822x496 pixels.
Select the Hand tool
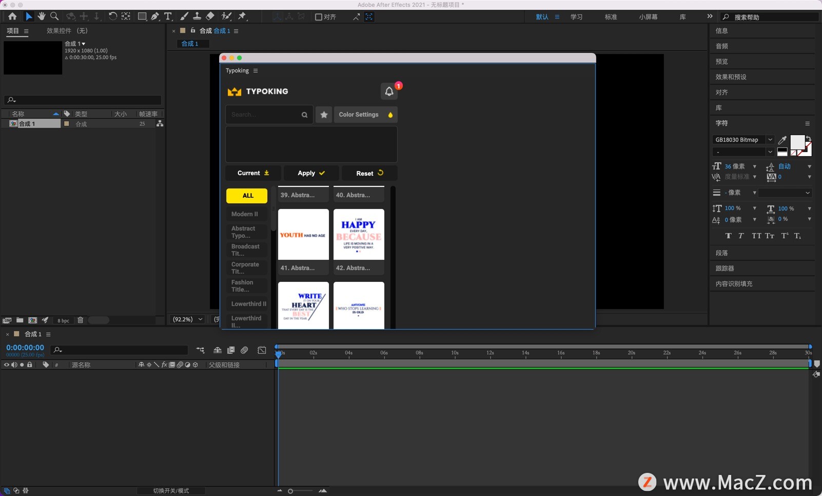pyautogui.click(x=42, y=16)
